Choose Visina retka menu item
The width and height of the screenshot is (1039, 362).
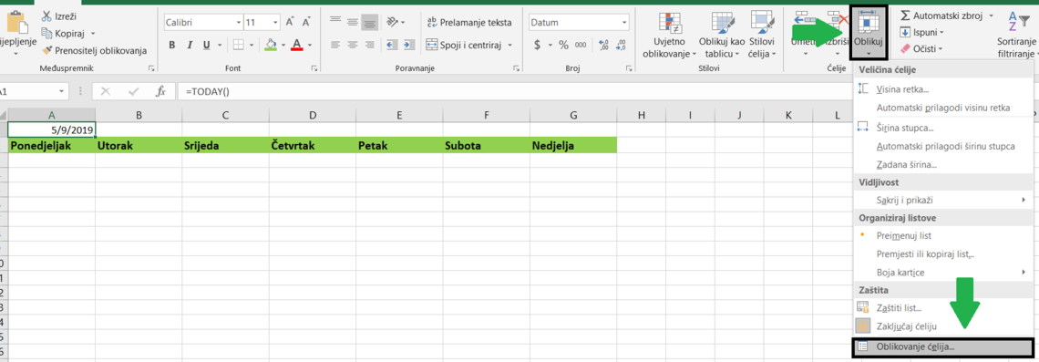[x=943, y=89]
